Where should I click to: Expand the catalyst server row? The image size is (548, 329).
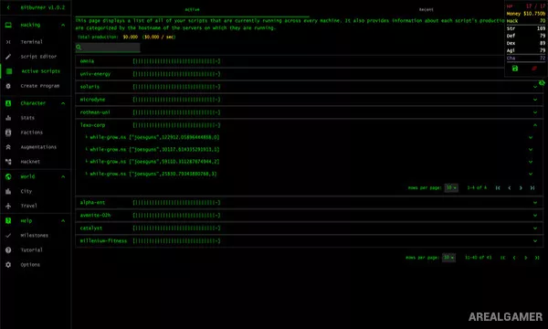pos(535,228)
